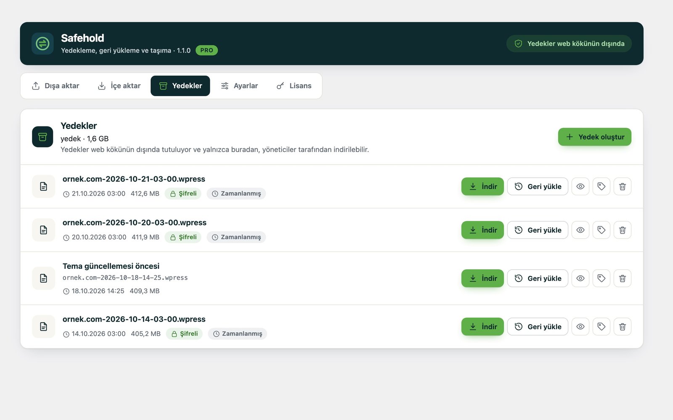Viewport: 673px width, 420px height.
Task: Click the archive box icon beside Yedekler heading
Action: (42, 137)
